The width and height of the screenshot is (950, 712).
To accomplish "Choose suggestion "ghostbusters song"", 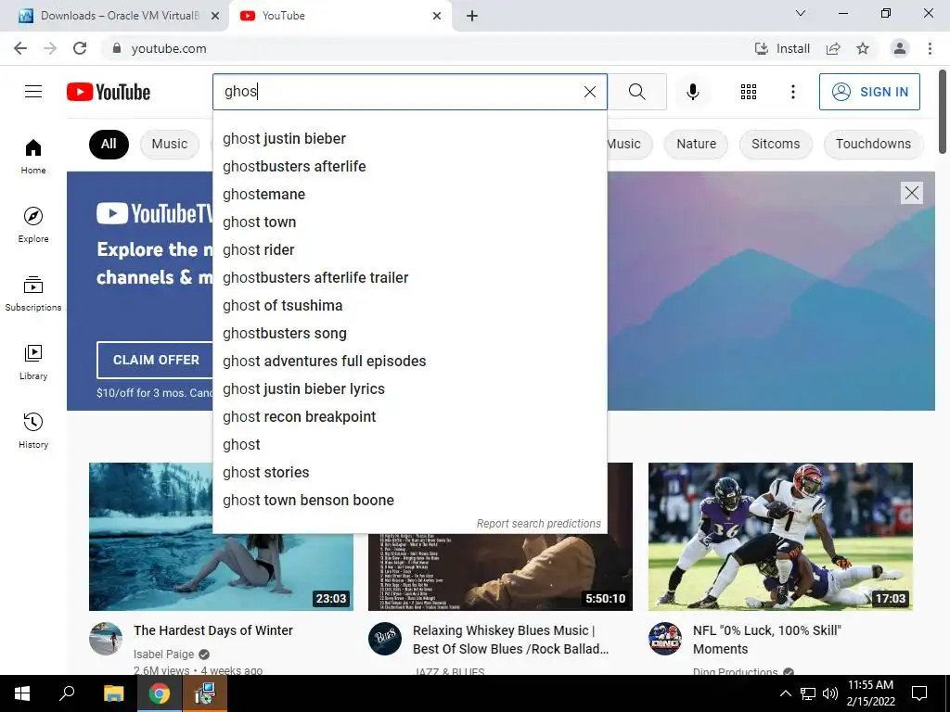I will (x=410, y=334).
